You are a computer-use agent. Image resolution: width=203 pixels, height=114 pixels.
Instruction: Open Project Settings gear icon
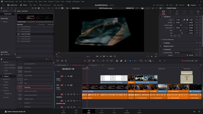[x=200, y=111]
